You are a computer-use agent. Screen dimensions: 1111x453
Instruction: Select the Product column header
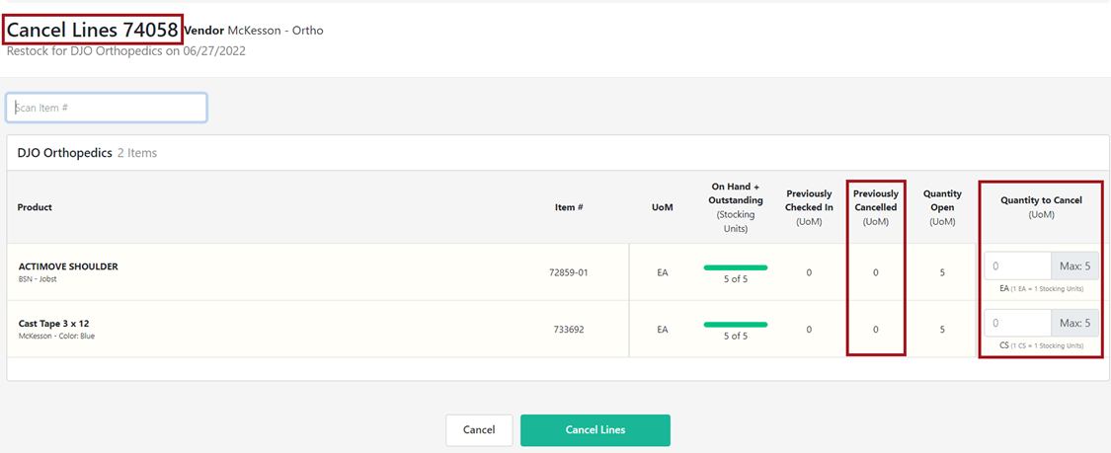(36, 207)
